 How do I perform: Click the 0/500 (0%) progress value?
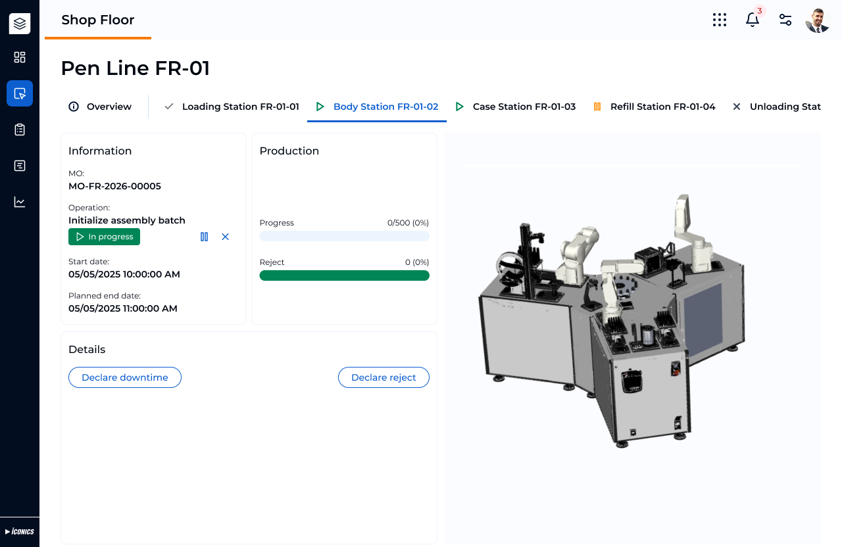(408, 223)
